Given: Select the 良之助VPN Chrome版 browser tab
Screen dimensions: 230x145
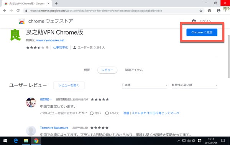Looking at the screenshot, I should (x=27, y=3).
